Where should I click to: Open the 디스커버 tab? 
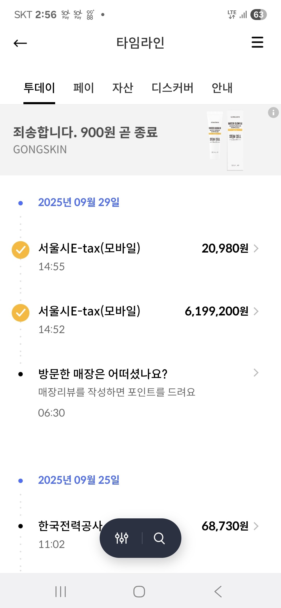(173, 88)
